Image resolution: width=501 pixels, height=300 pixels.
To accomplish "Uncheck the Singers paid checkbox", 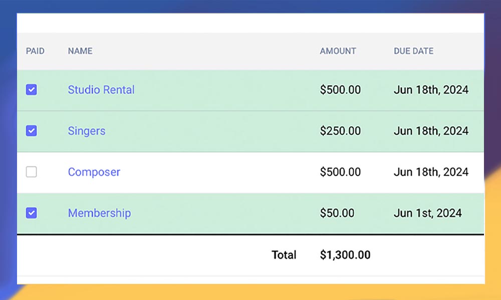I will (x=32, y=131).
